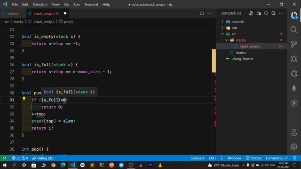The height and width of the screenshot is (169, 301).
Task: Open the Accounts menu icon
Action: 294,132
